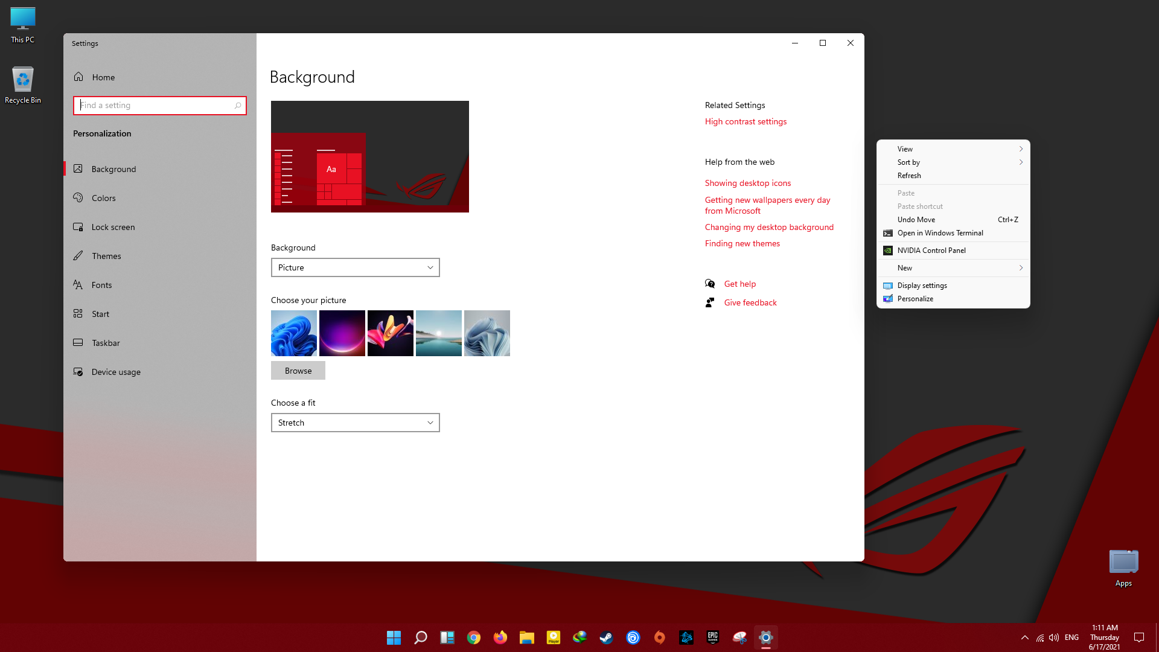1159x652 pixels.
Task: Select the Apps folder on the desktop
Action: coord(1123,568)
